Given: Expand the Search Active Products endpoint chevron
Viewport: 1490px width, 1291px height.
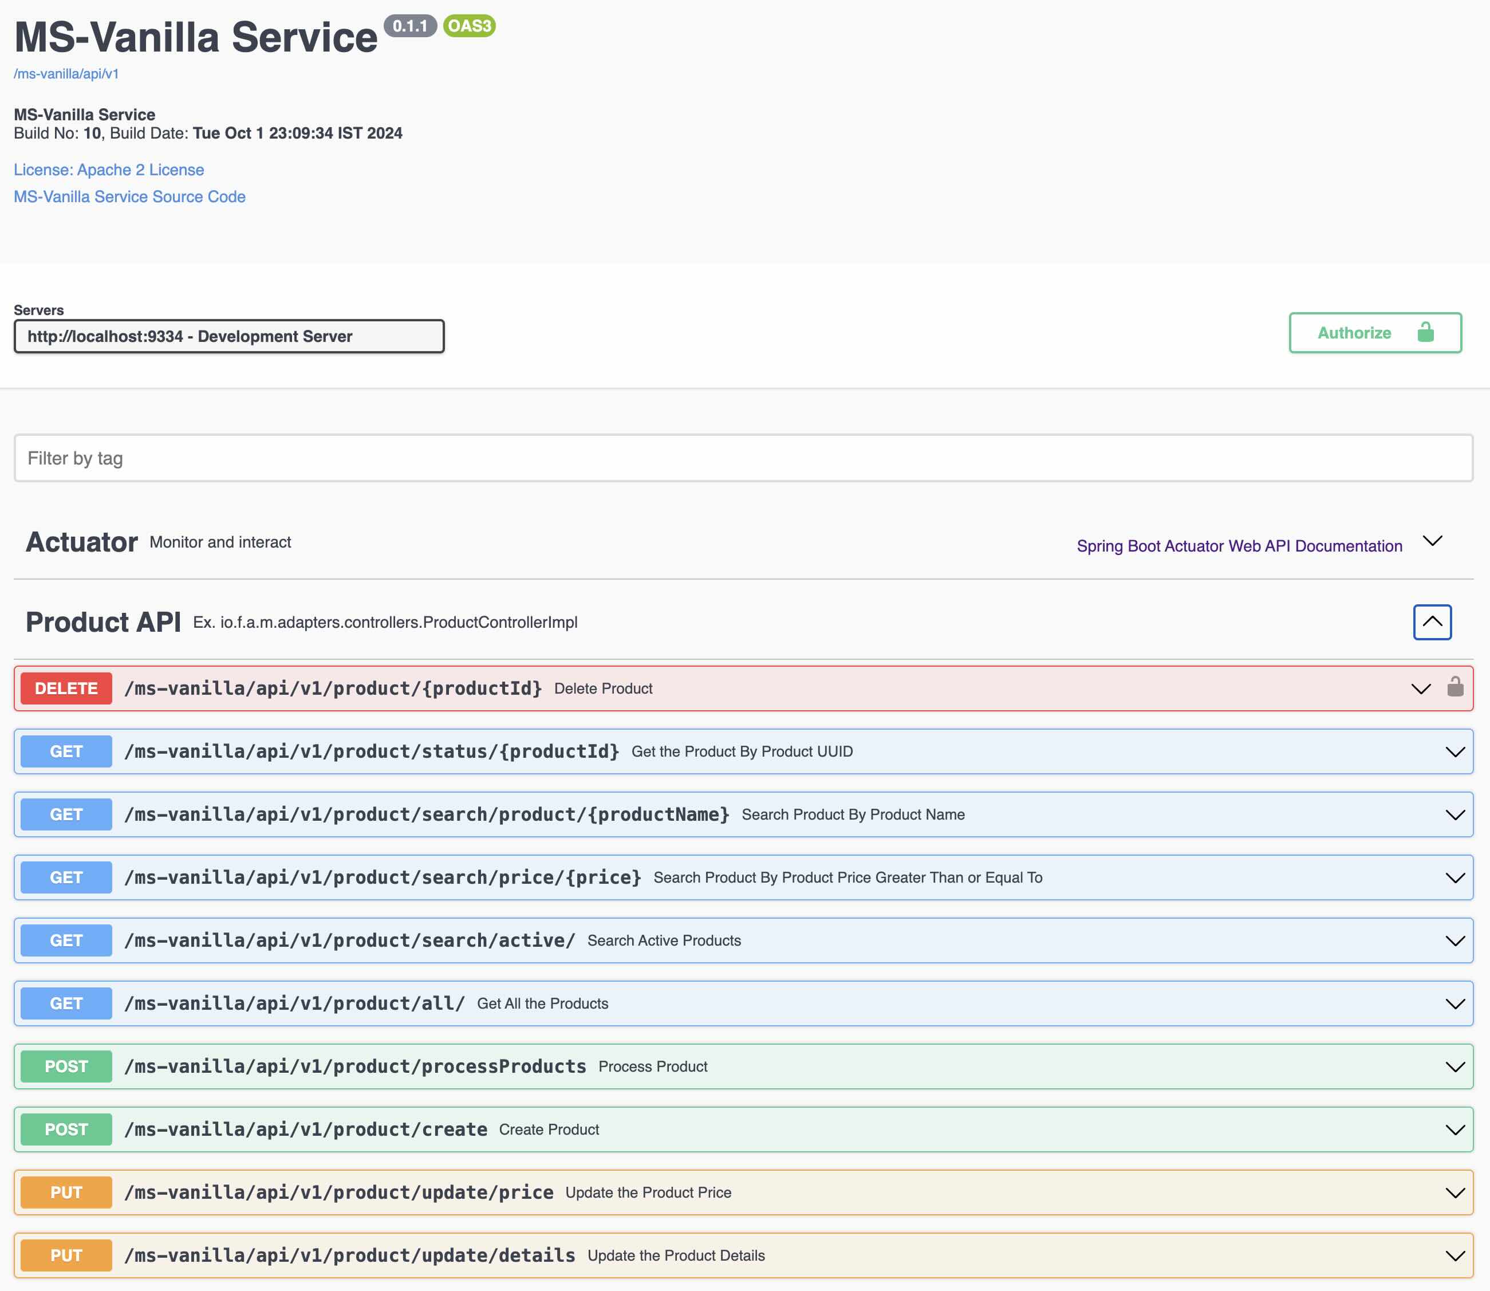Looking at the screenshot, I should 1454,940.
